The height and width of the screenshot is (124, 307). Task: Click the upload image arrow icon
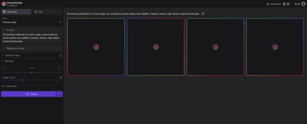[61, 55]
